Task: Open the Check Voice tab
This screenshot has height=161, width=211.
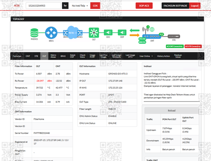Action: coord(83,56)
